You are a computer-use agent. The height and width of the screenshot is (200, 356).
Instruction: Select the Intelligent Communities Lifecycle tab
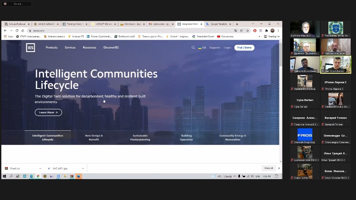[48, 137]
